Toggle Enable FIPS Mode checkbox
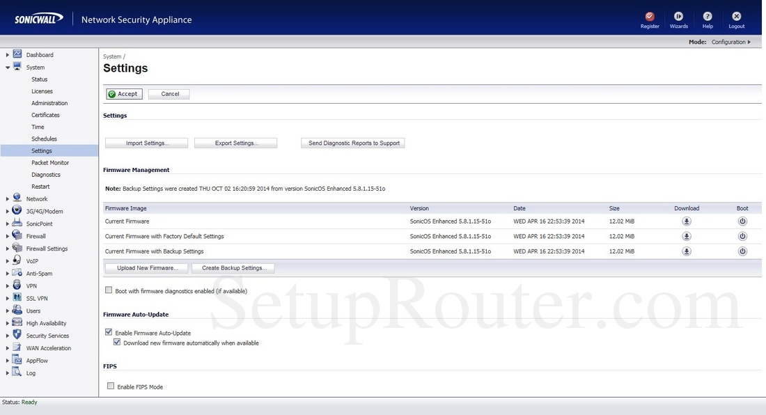Viewport: 766px width, 415px height. pyautogui.click(x=110, y=386)
